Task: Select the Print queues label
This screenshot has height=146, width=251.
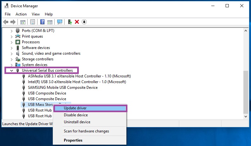Action: point(32,36)
